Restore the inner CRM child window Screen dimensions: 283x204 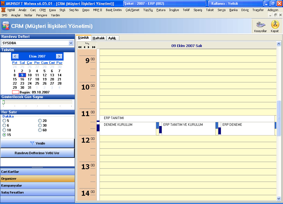coord(275,15)
